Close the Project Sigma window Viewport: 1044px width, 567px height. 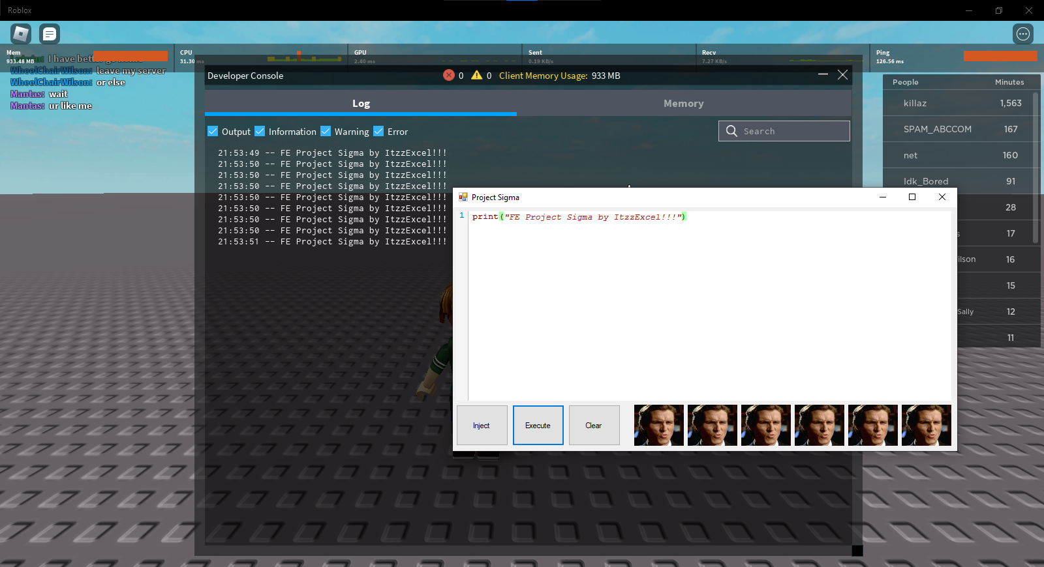(x=942, y=197)
